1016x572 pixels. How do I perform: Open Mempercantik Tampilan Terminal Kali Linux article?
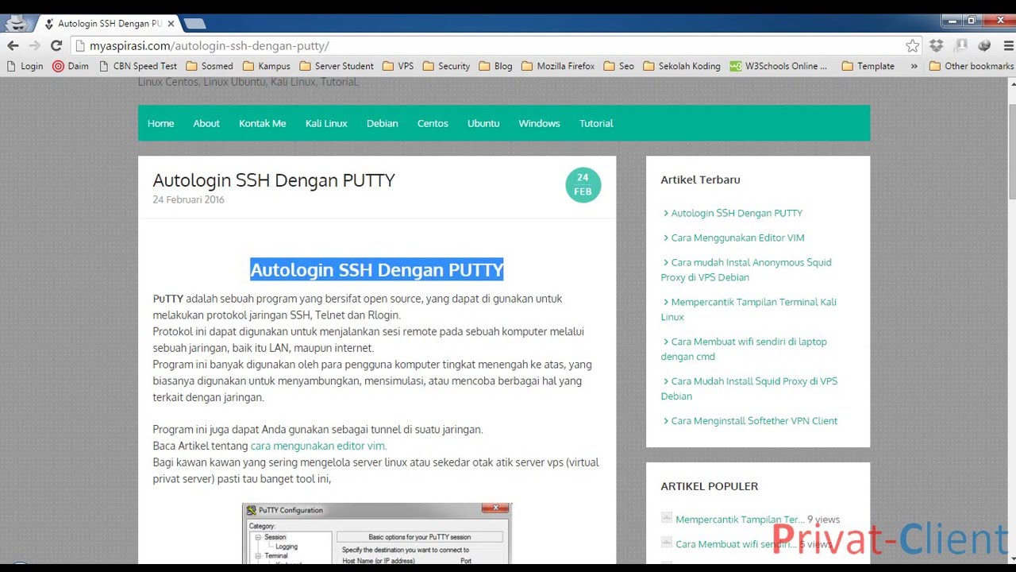749,309
